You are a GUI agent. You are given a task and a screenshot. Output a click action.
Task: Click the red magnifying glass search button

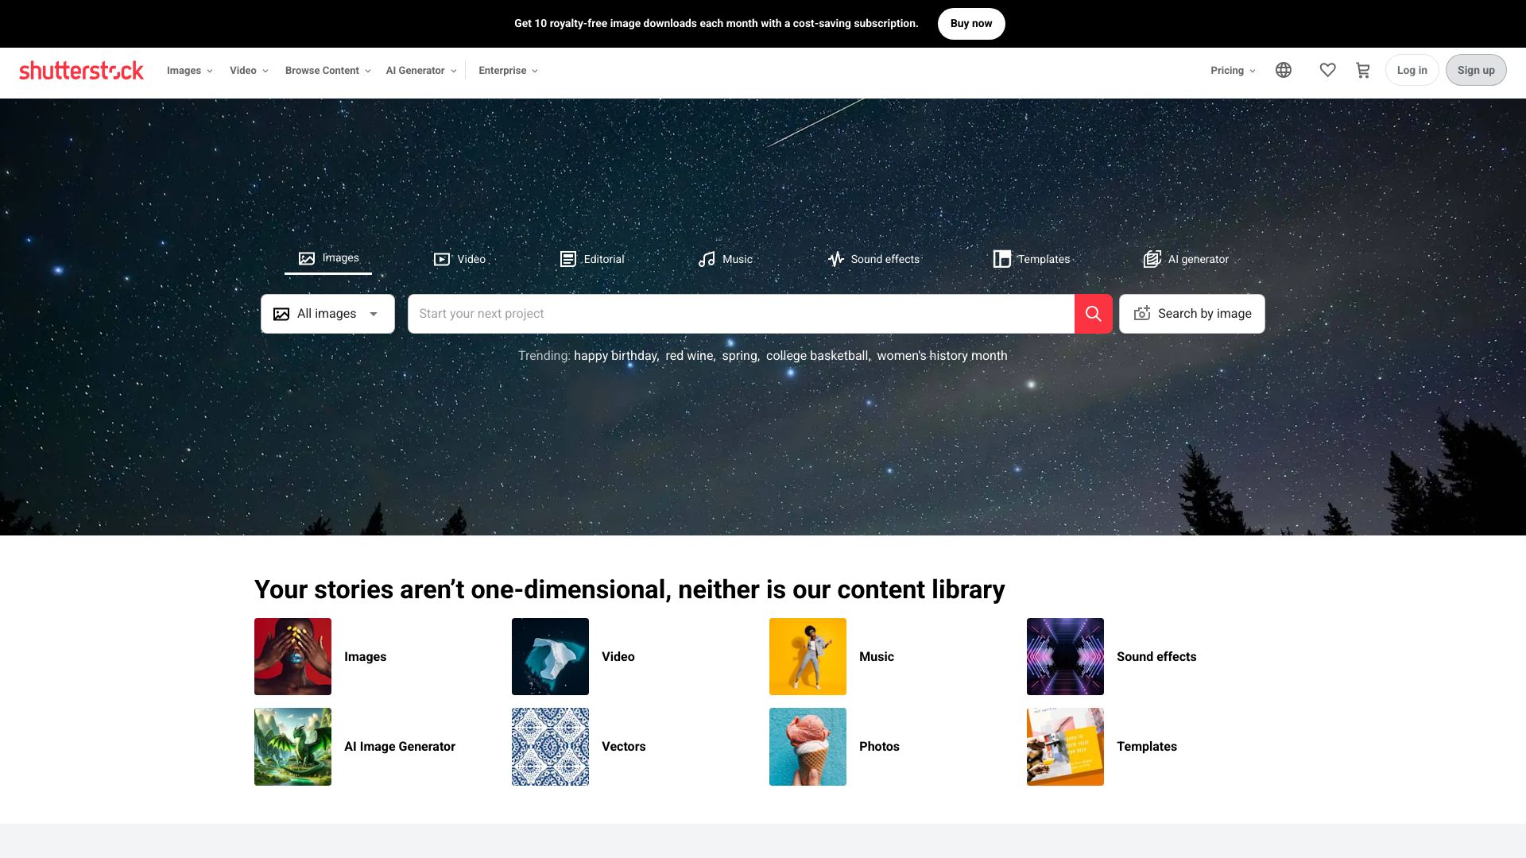pos(1093,314)
